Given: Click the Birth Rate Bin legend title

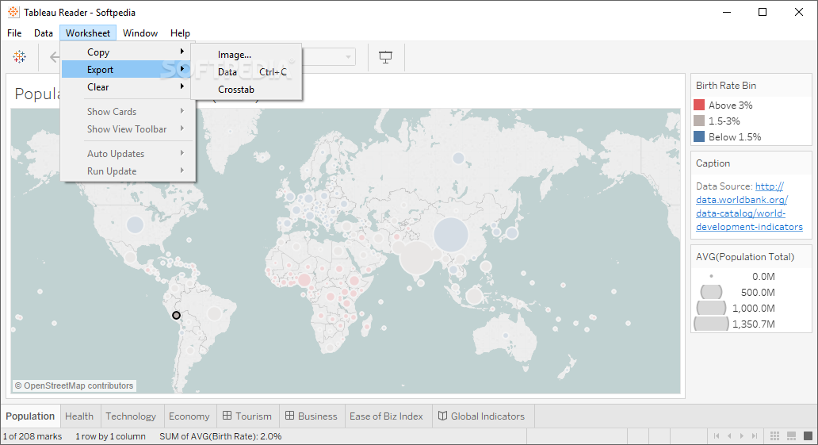Looking at the screenshot, I should click(x=726, y=85).
